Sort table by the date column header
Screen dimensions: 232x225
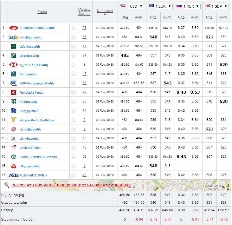click(105, 11)
